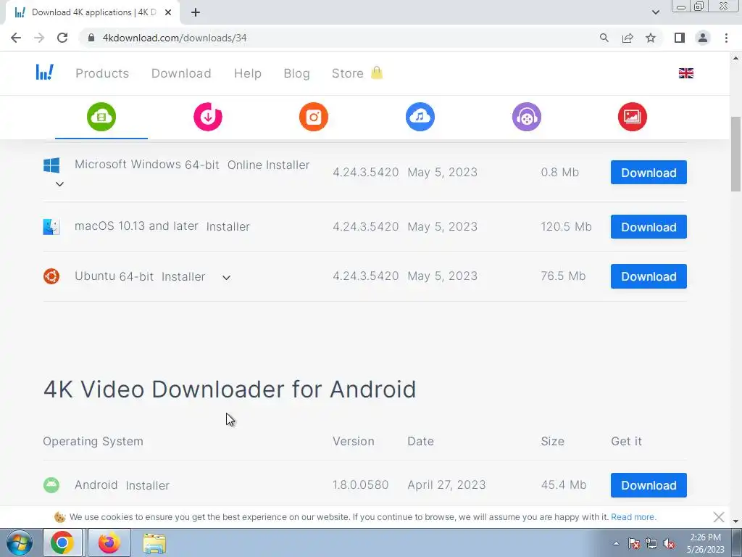This screenshot has width=742, height=557.
Task: Close the cookie notice with X
Action: pyautogui.click(x=718, y=516)
